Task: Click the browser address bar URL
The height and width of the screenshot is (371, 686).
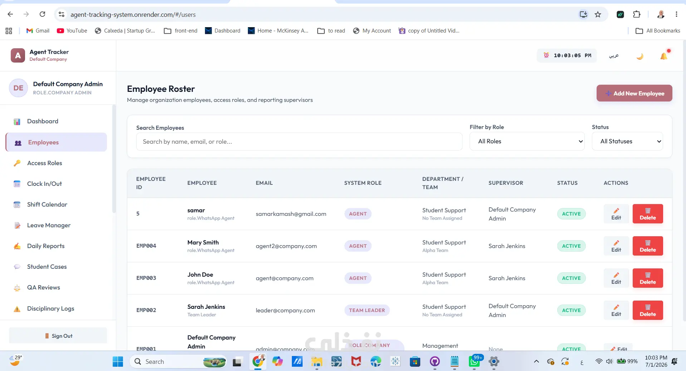Action: pyautogui.click(x=133, y=15)
